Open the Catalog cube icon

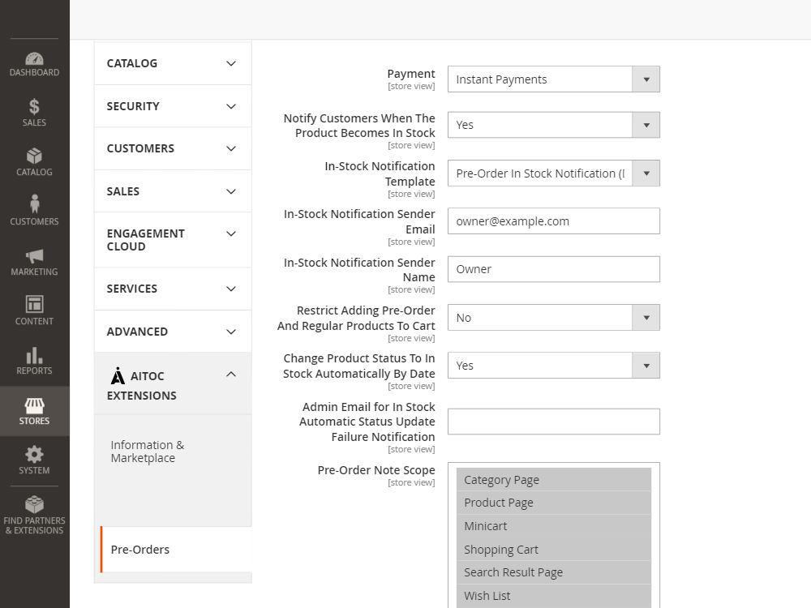coord(34,156)
